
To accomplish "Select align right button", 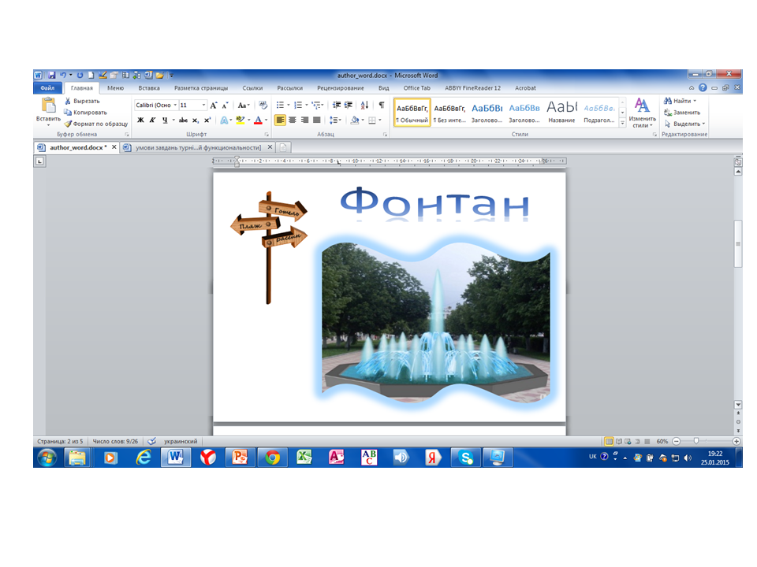I will click(x=304, y=120).
